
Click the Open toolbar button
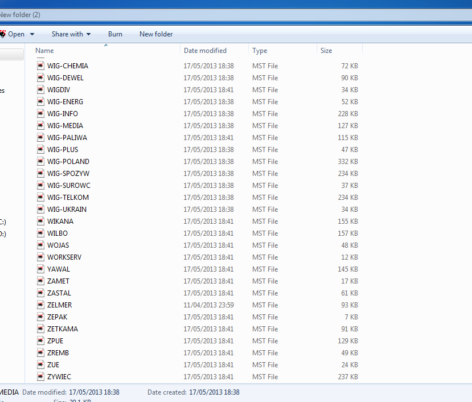coord(17,34)
